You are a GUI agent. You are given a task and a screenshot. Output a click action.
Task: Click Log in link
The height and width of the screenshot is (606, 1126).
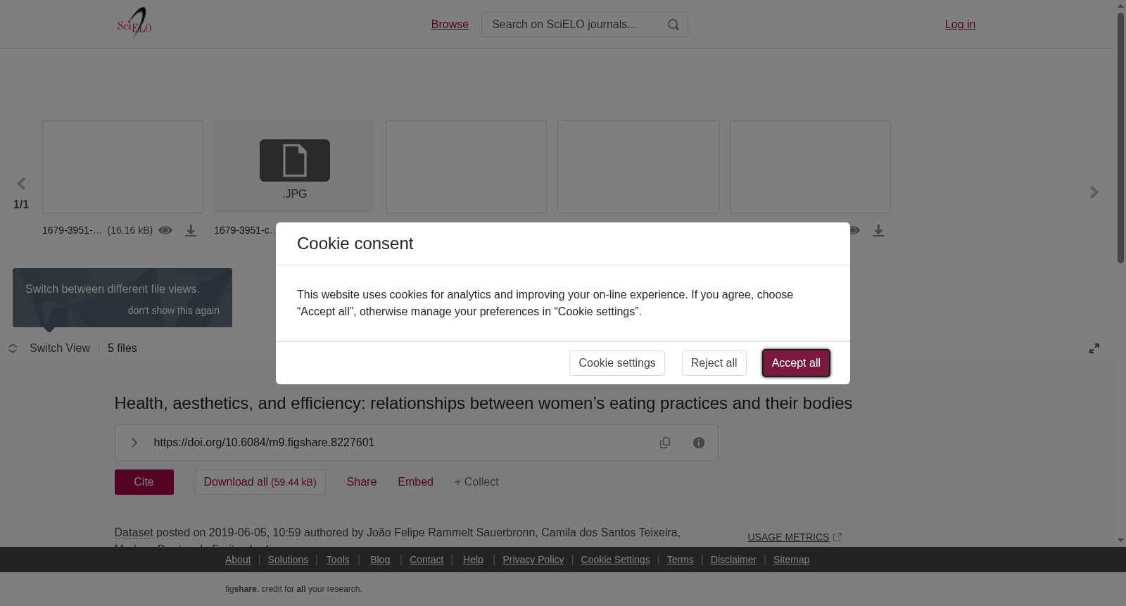(960, 24)
